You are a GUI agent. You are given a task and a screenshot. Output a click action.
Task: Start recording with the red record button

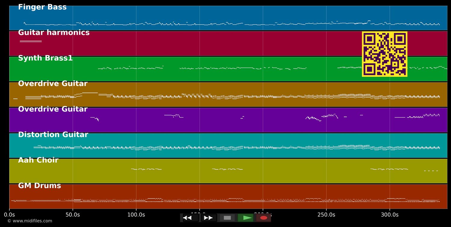264,218
